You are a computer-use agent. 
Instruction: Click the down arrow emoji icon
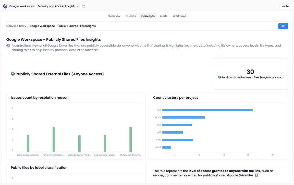coord(256,175)
